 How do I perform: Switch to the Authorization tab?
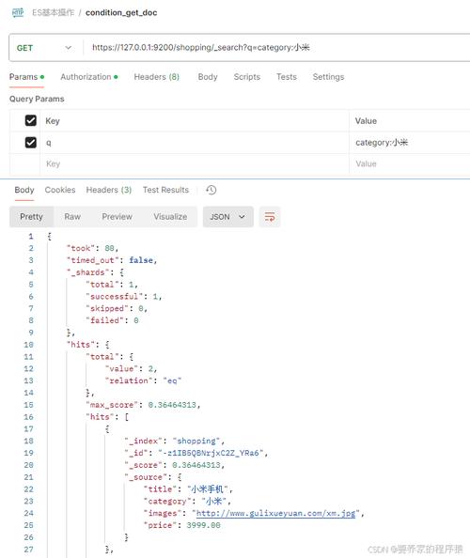click(89, 77)
